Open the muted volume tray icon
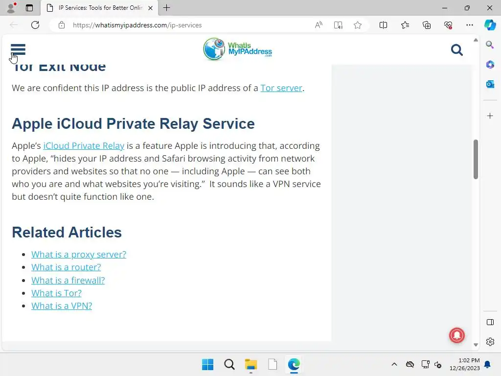The height and width of the screenshot is (376, 501). point(438,364)
